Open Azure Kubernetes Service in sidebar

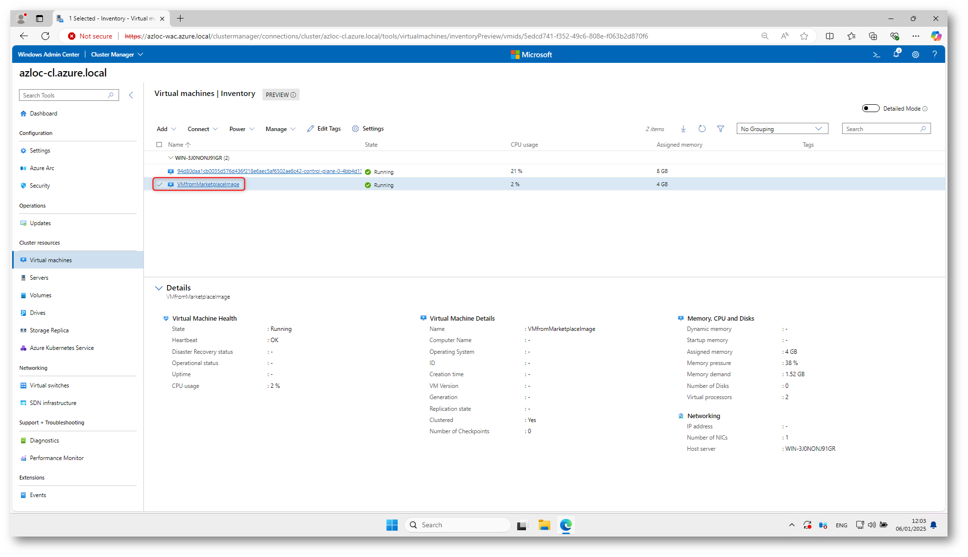pos(62,348)
